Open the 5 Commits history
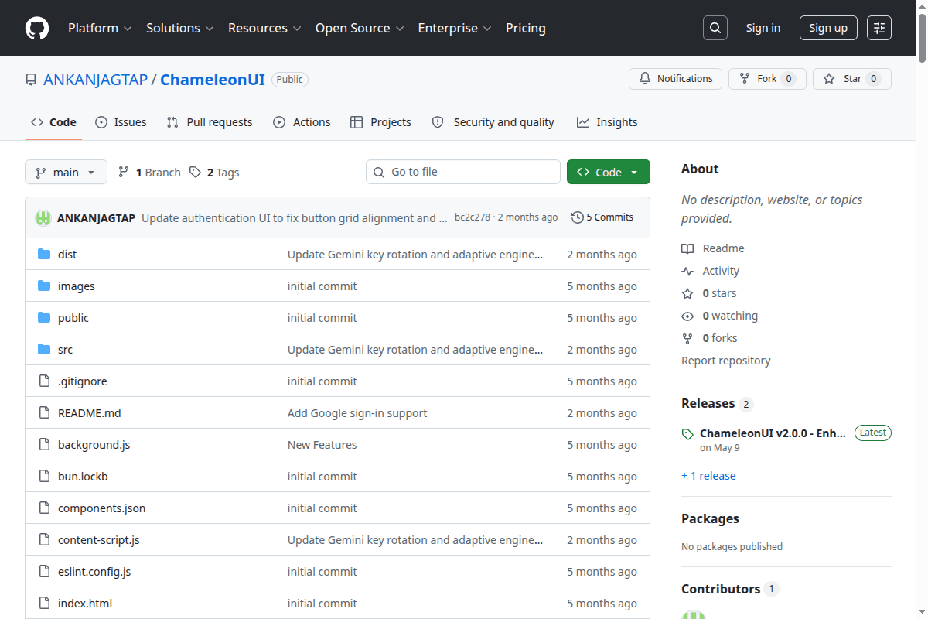Viewport: 928px width, 619px height. click(x=602, y=217)
